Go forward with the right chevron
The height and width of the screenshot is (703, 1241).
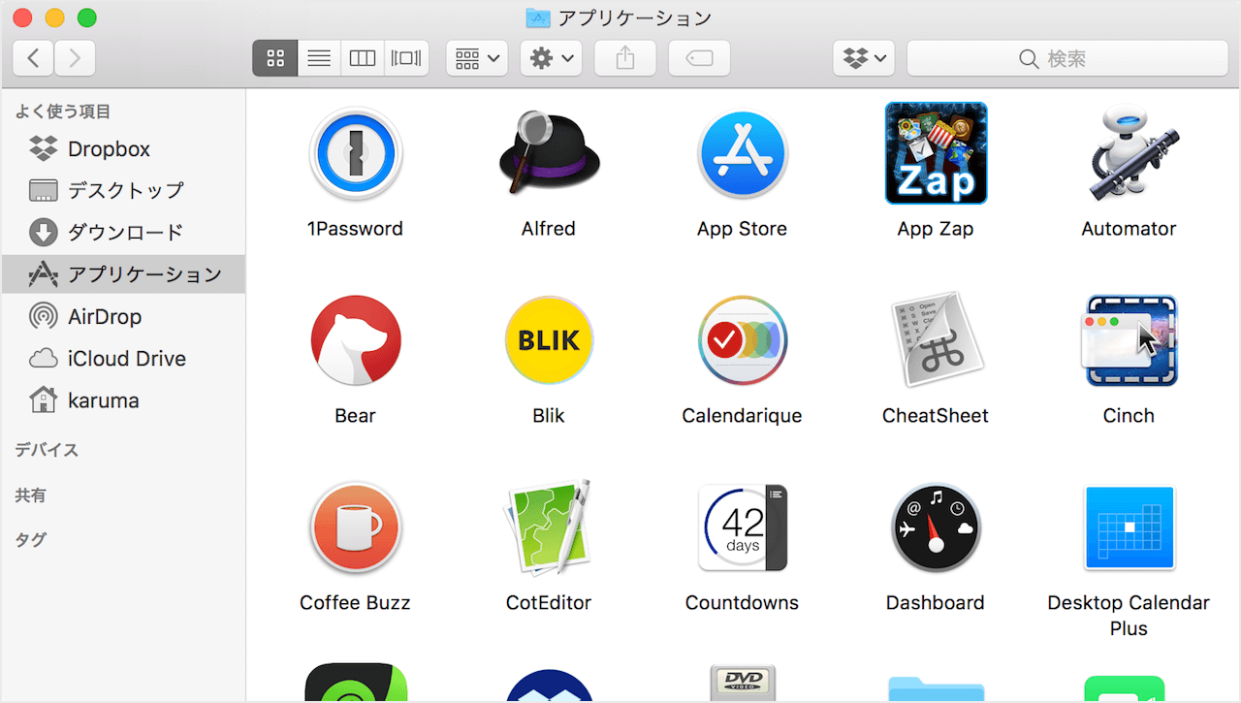(75, 58)
